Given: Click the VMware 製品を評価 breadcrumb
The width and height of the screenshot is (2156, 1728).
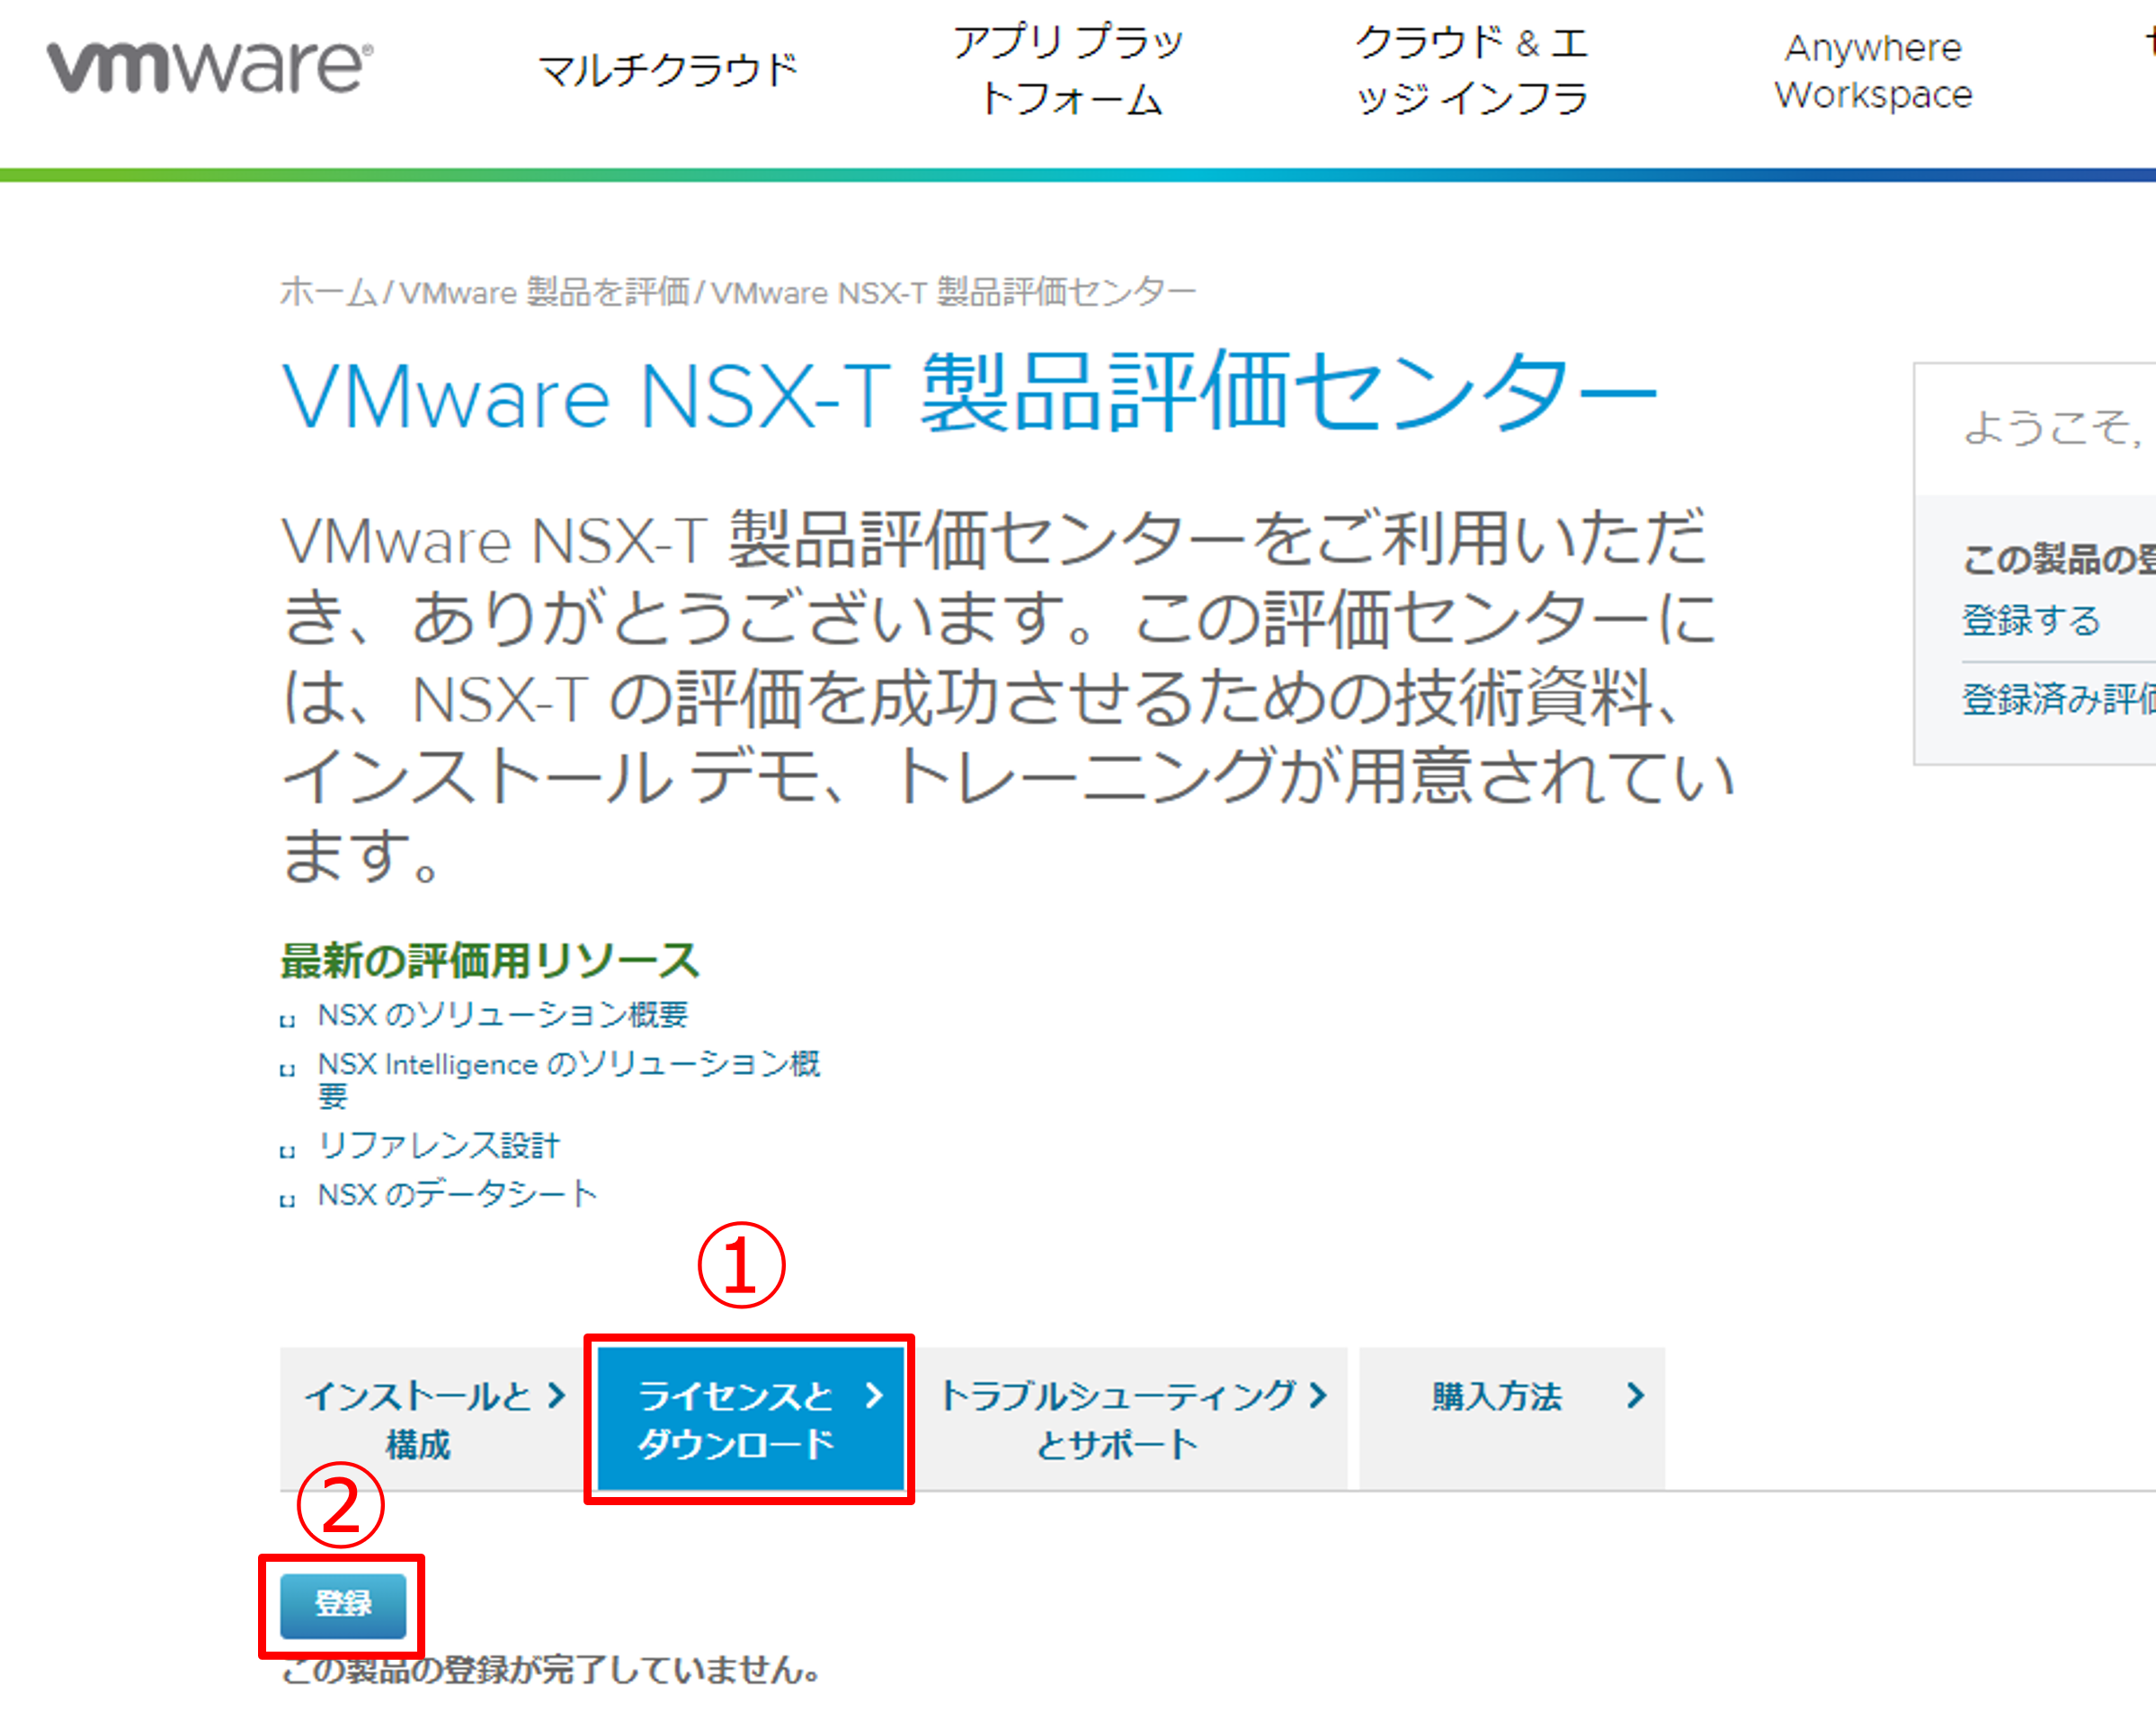Looking at the screenshot, I should click(545, 292).
